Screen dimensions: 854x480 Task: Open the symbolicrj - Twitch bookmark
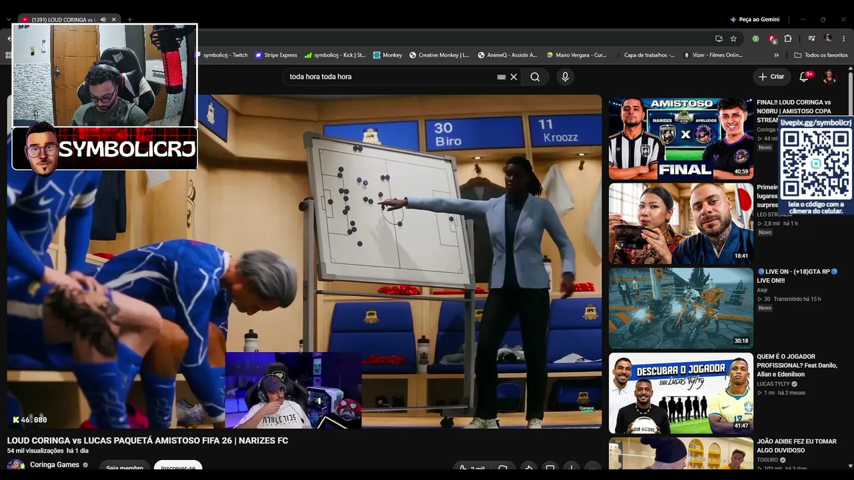click(222, 55)
